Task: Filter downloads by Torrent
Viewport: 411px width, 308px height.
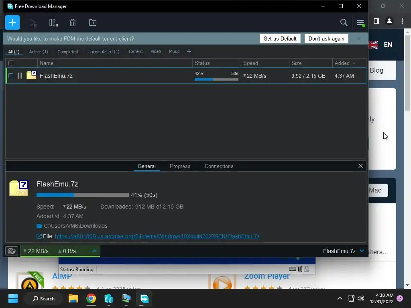Action: tap(135, 51)
